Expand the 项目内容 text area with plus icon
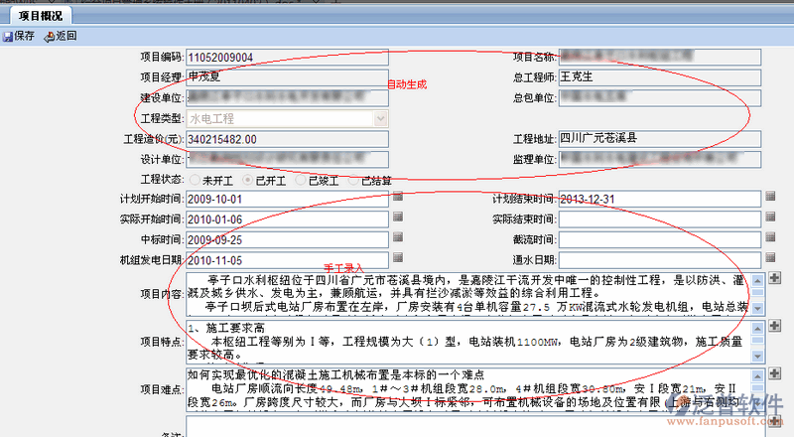 pyautogui.click(x=774, y=278)
